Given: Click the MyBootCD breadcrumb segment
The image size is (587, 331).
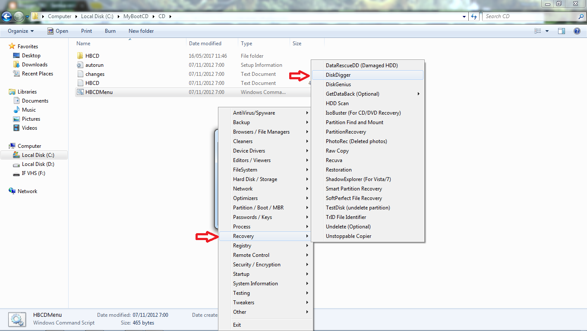Looking at the screenshot, I should [136, 16].
